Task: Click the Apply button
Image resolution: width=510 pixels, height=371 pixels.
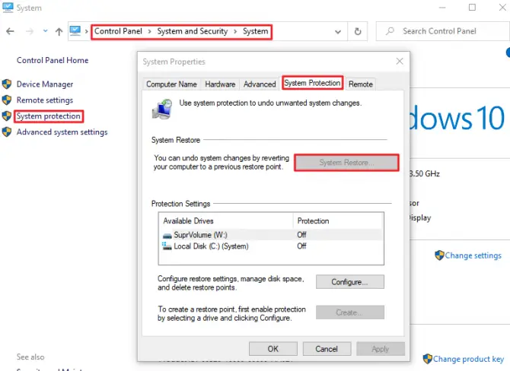Action: (x=381, y=349)
